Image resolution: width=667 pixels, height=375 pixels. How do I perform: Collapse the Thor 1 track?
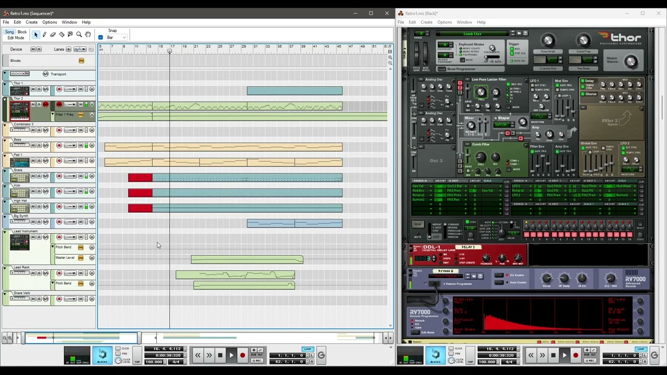point(5,83)
